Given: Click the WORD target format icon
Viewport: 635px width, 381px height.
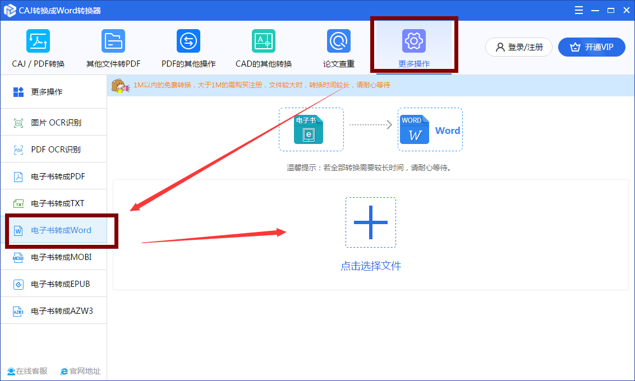Looking at the screenshot, I should point(415,129).
